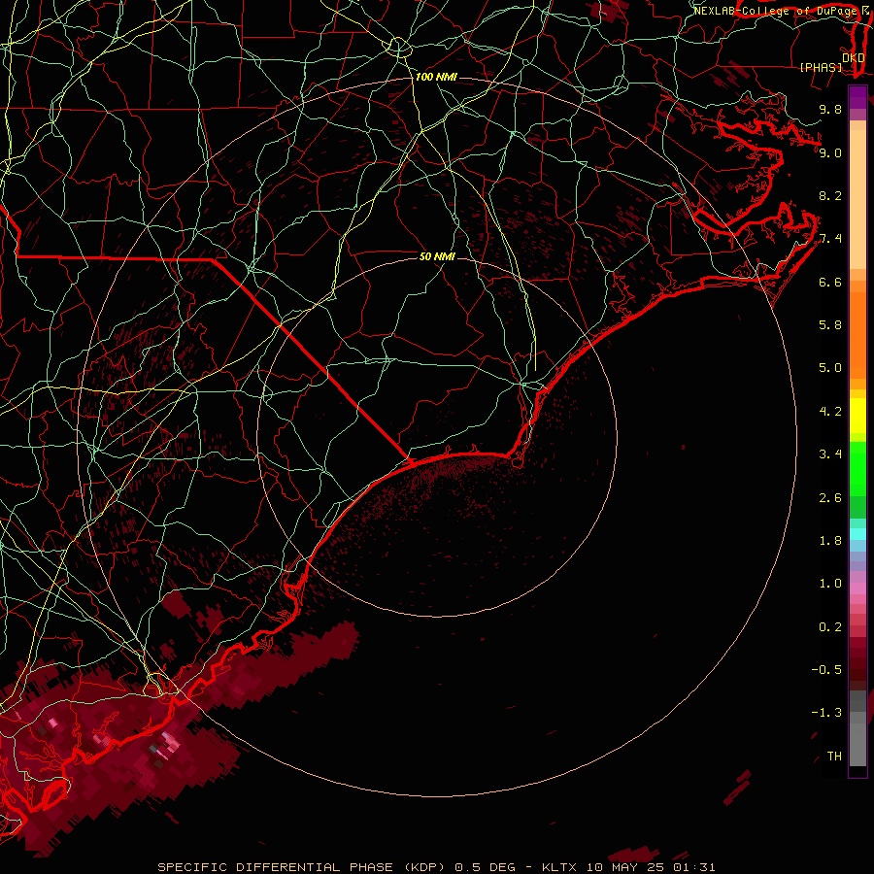The height and width of the screenshot is (874, 874).
Task: Click the 3.4 value on the KDP scale
Action: 830,454
